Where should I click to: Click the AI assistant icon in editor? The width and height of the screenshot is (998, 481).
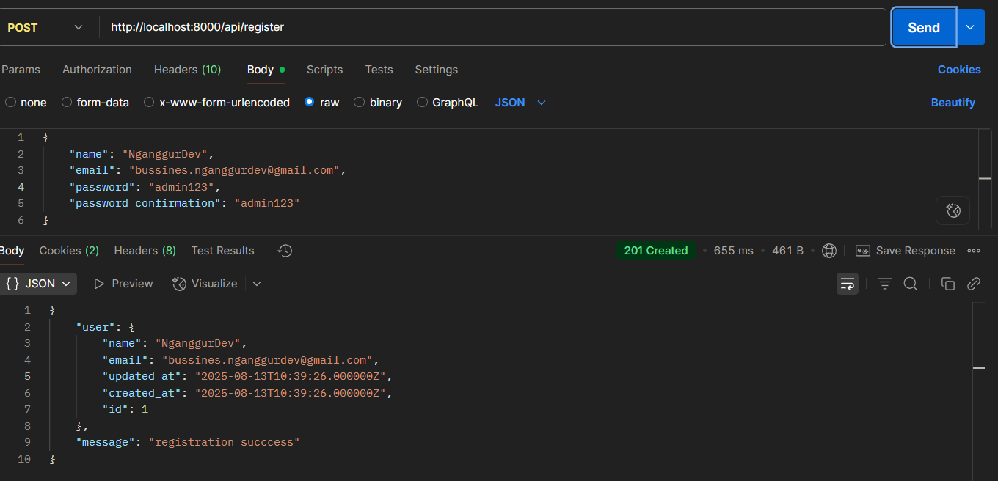953,210
